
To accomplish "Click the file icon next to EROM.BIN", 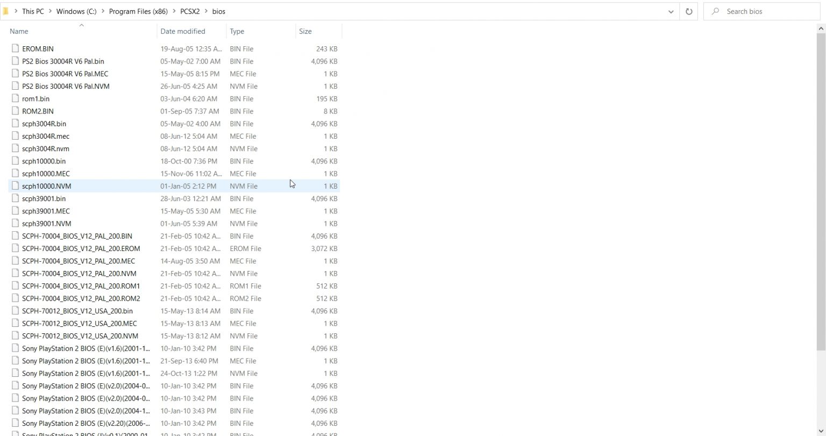I will tap(15, 48).
